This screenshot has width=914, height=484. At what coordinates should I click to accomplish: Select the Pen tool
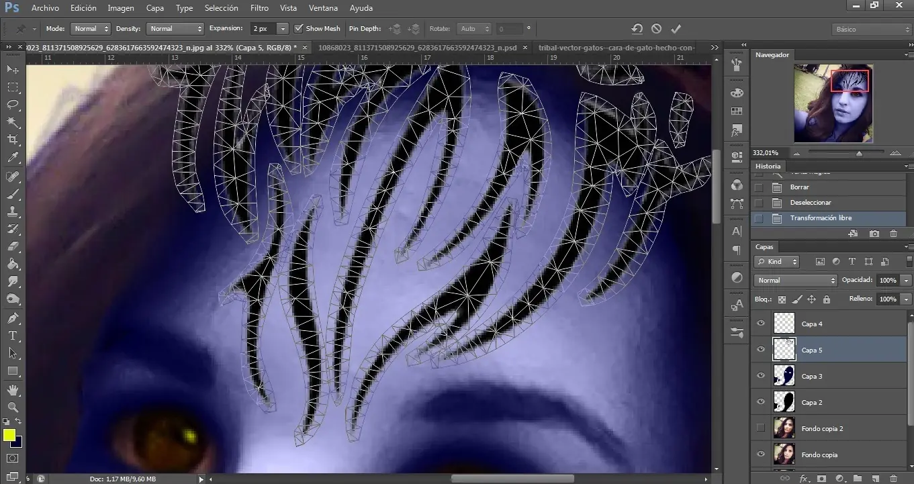click(13, 318)
